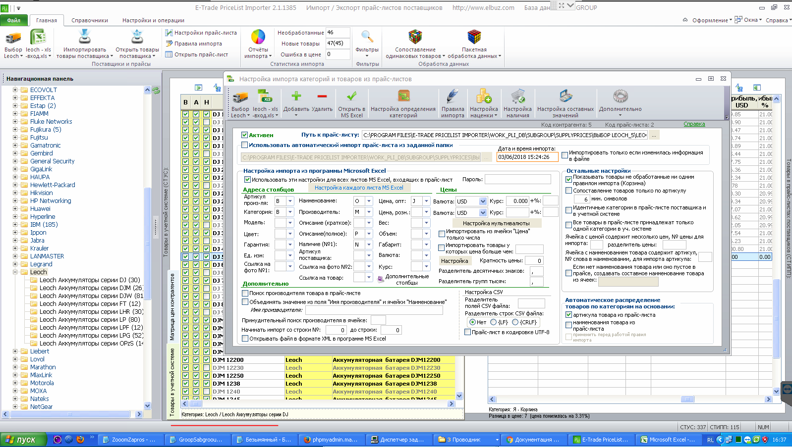Click Настройка каждого листа MS Excel button
Screen dimensions: 792x447
click(359, 188)
